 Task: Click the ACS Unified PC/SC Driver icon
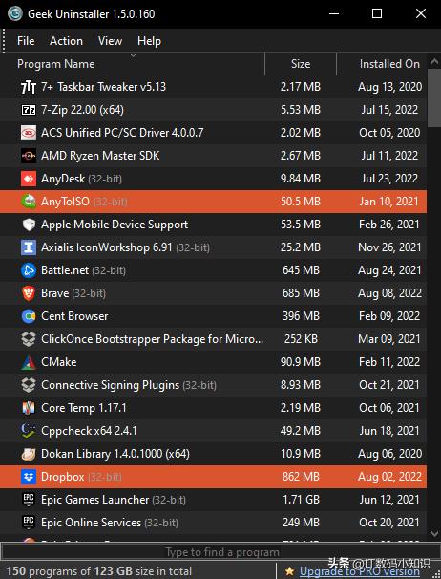[29, 133]
